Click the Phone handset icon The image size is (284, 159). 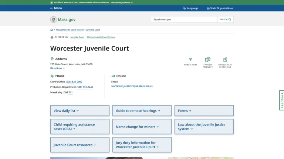pyautogui.click(x=52, y=76)
